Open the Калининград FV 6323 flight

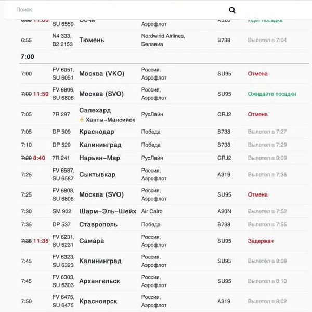click(x=164, y=261)
